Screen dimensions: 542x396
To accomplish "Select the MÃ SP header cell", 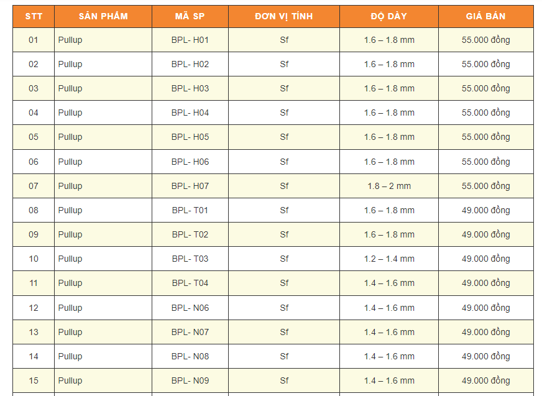I will click(x=190, y=16).
